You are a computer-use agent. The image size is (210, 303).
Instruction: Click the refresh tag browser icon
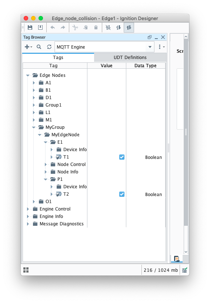click(x=49, y=47)
